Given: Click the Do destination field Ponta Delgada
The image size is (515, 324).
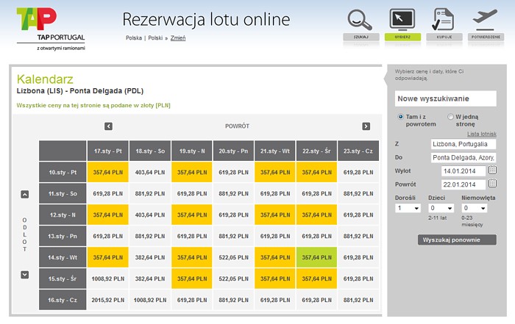Looking at the screenshot, I should point(463,157).
